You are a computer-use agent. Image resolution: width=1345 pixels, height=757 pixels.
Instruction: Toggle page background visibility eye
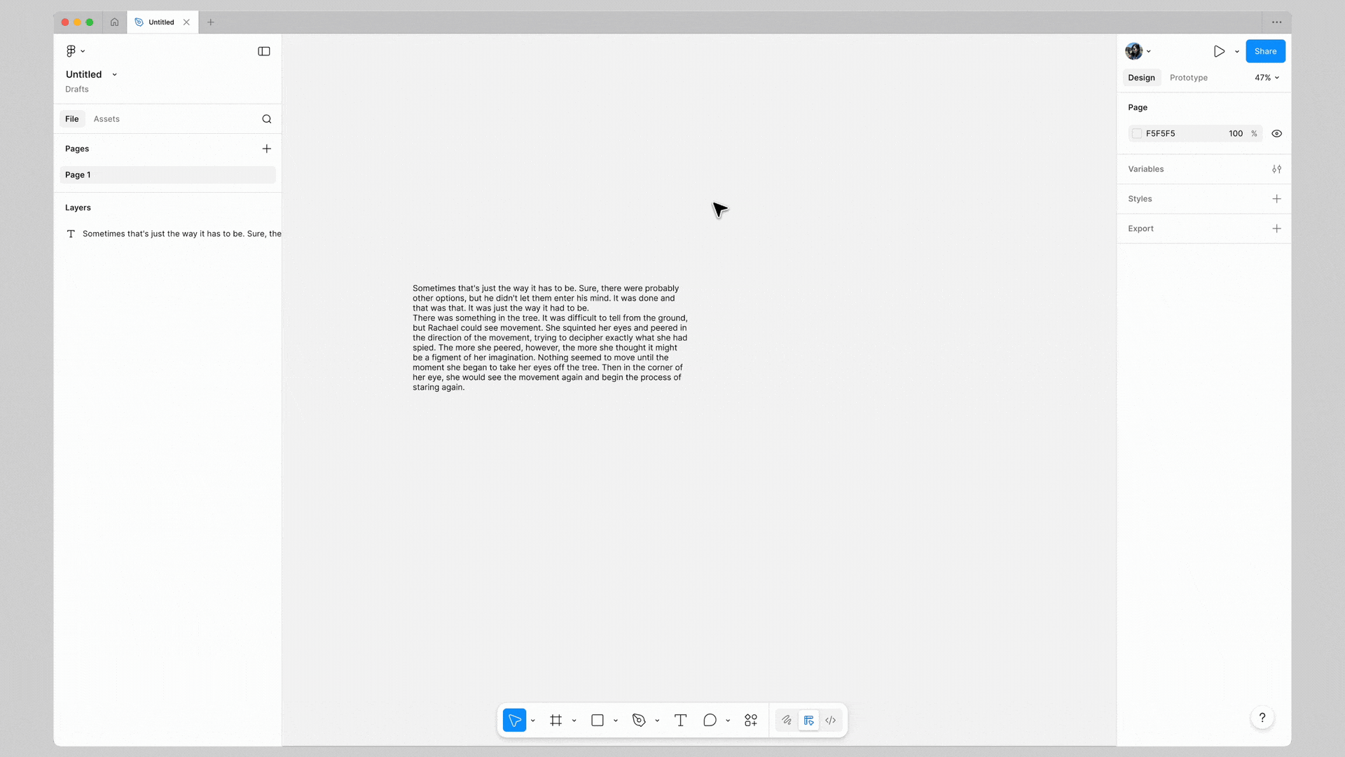click(1276, 133)
